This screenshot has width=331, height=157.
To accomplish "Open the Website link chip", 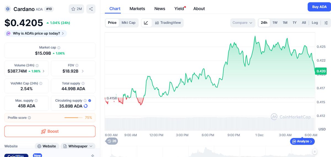I will (x=47, y=146).
